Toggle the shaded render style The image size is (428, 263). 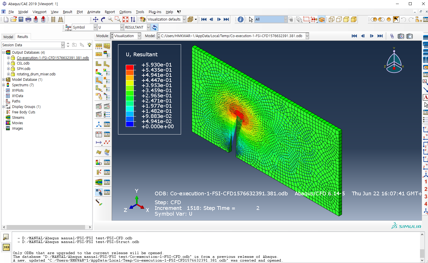[x=354, y=19]
